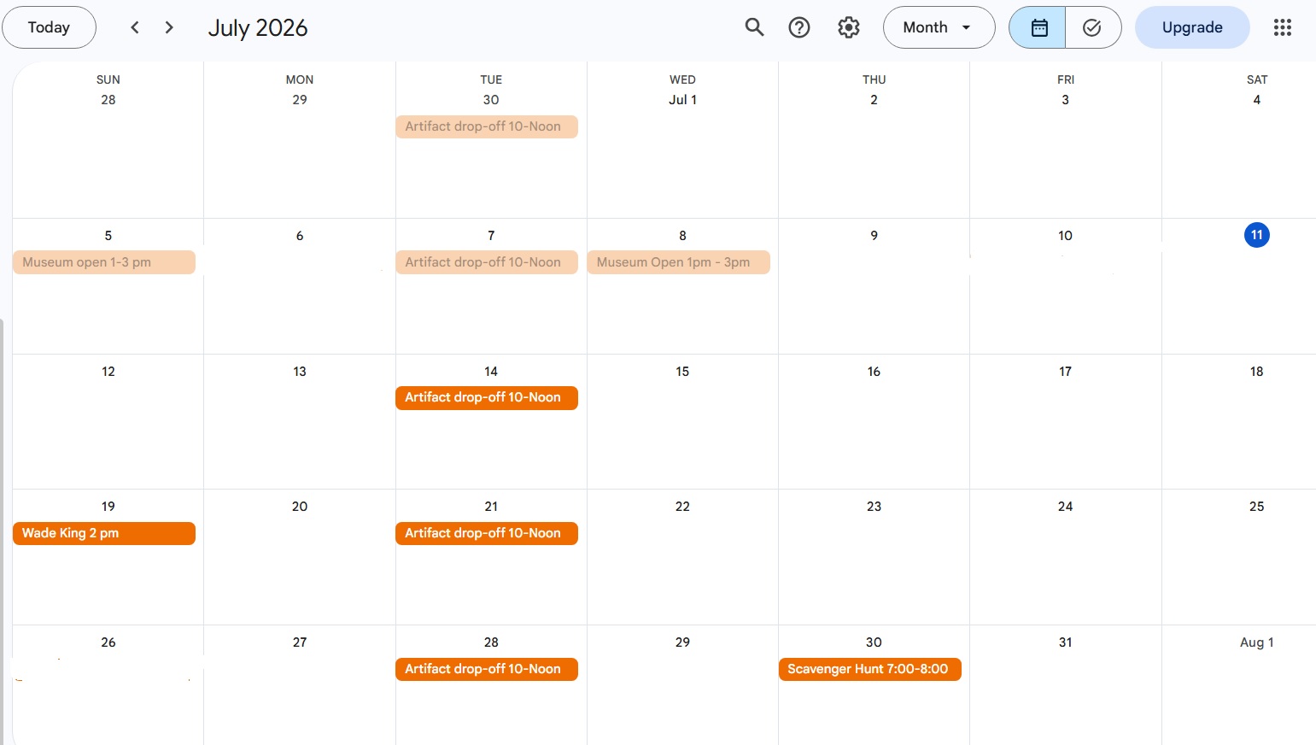Image resolution: width=1316 pixels, height=745 pixels.
Task: Click date number 29 under MON
Action: [300, 100]
